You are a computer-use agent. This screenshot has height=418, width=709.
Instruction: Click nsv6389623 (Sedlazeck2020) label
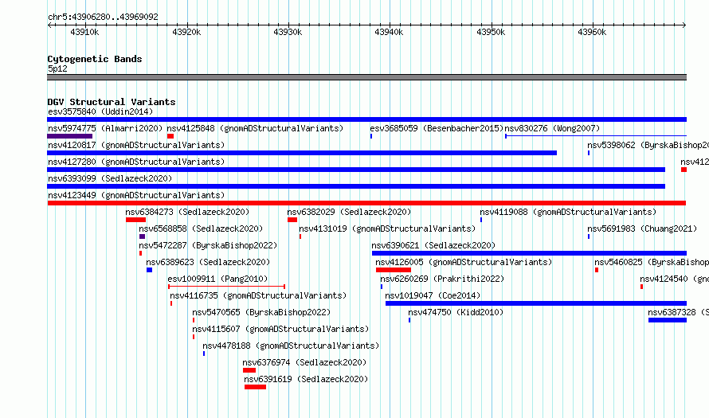pos(208,262)
